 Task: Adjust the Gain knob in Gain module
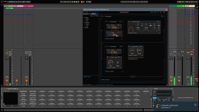(x=111, y=63)
